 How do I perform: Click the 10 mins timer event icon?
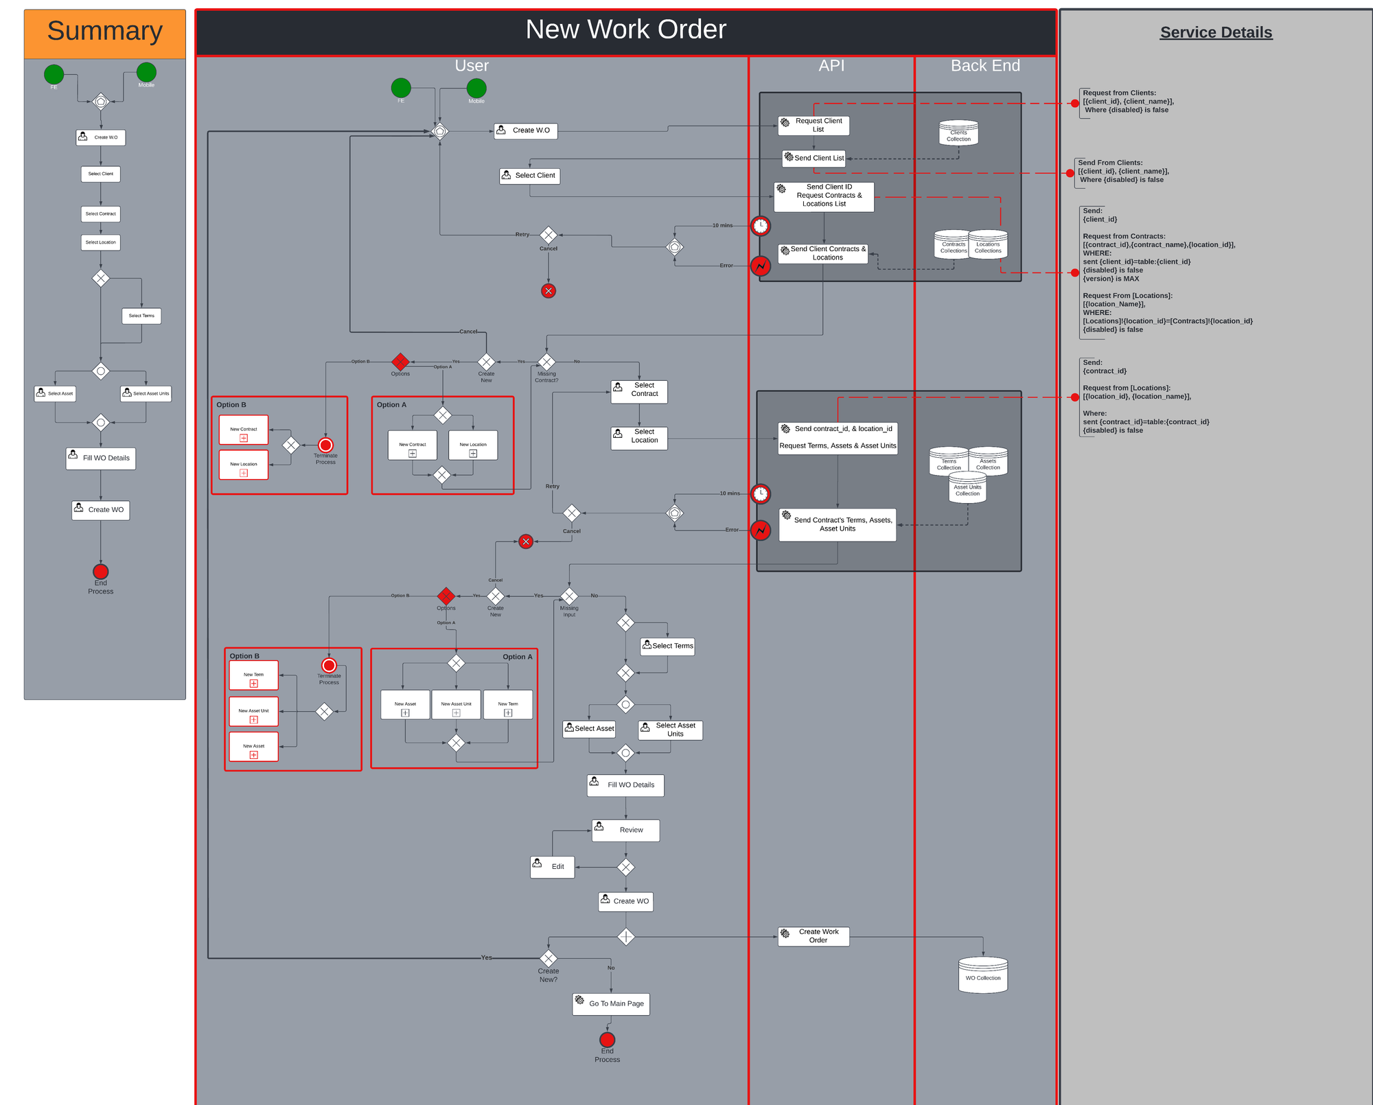(761, 225)
